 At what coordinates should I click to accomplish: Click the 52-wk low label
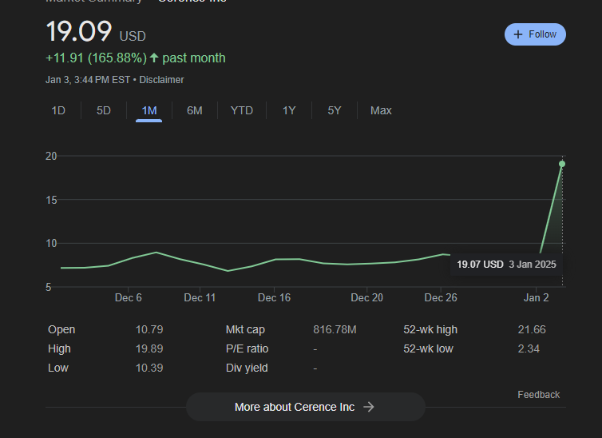point(429,348)
